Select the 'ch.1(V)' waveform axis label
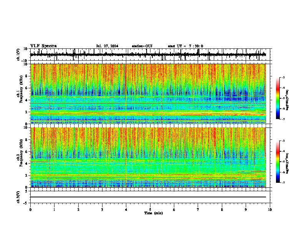 (x=18, y=55)
